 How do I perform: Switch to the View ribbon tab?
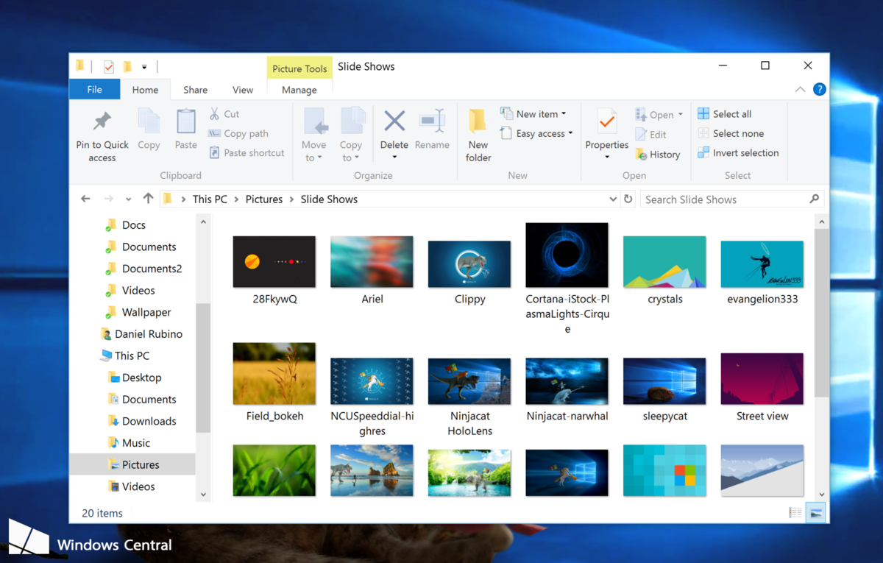click(x=243, y=89)
